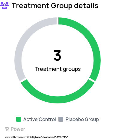Click the Power logo icon
Screen dimensions: 115x139
click(7, 129)
